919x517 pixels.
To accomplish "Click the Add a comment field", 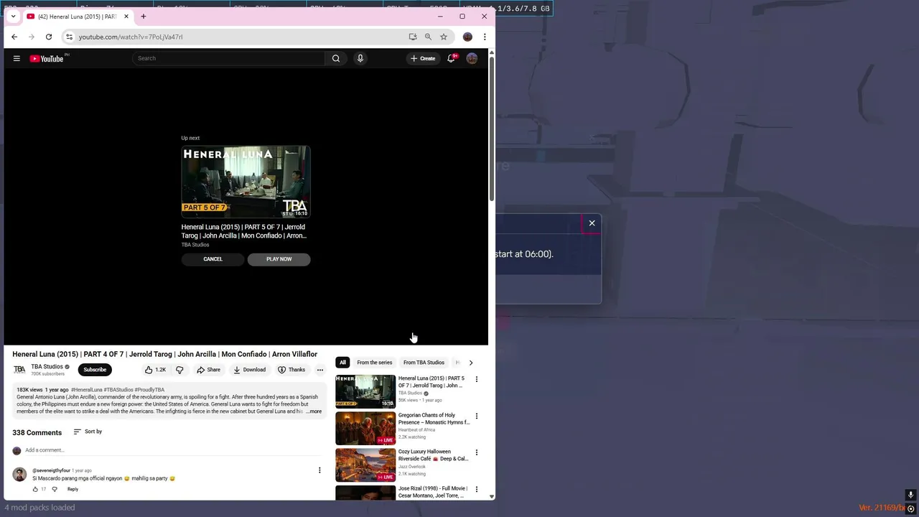I will pyautogui.click(x=172, y=450).
